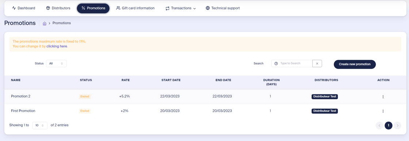Open actions menu for Promotion 2
This screenshot has width=409, height=141.
[383, 97]
